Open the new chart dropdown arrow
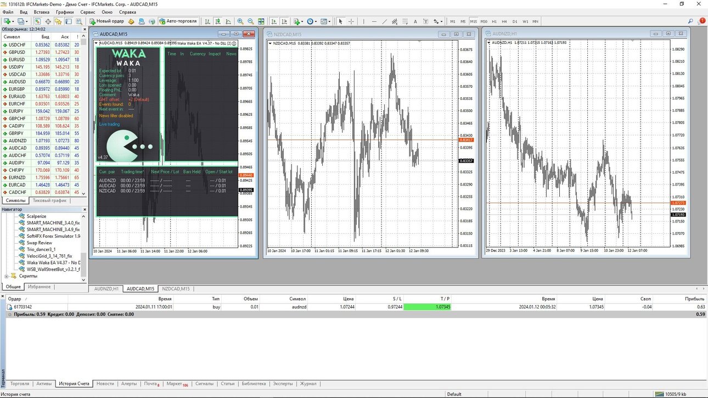708x398 pixels. point(12,21)
